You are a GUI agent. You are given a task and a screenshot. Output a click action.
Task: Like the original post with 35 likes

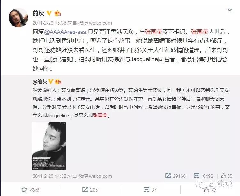(x=227, y=176)
